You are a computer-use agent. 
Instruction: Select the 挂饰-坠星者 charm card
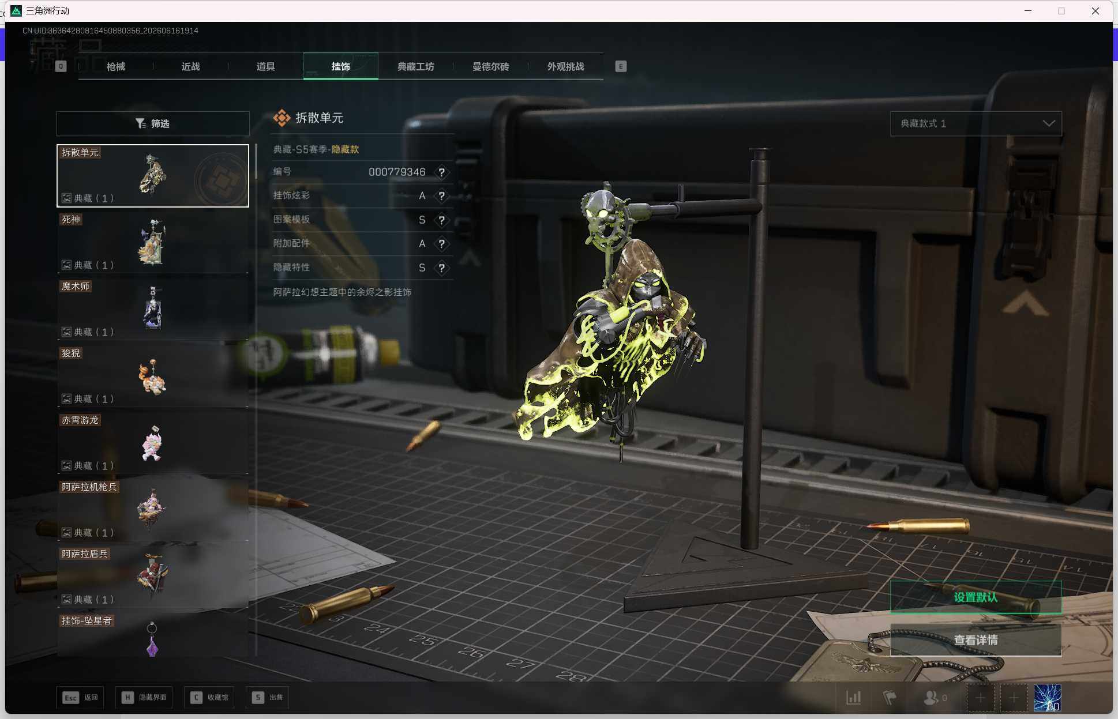(153, 635)
